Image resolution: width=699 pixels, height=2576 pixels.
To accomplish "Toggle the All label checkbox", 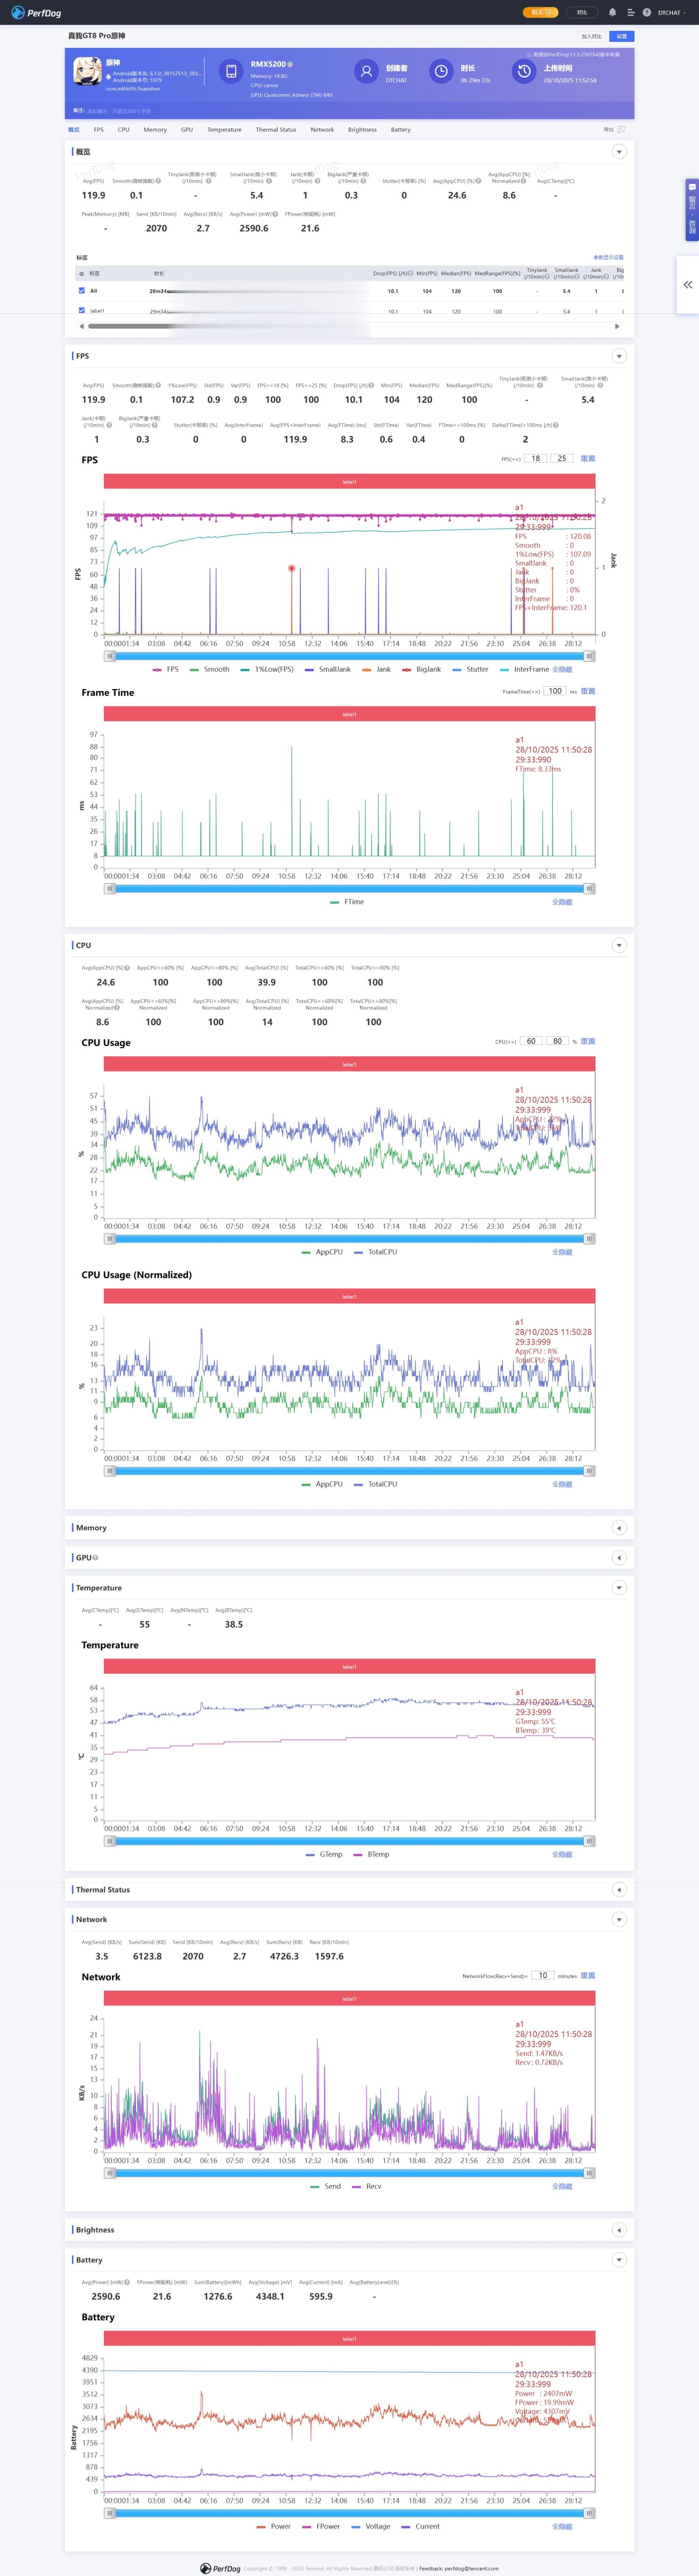I will [x=82, y=291].
